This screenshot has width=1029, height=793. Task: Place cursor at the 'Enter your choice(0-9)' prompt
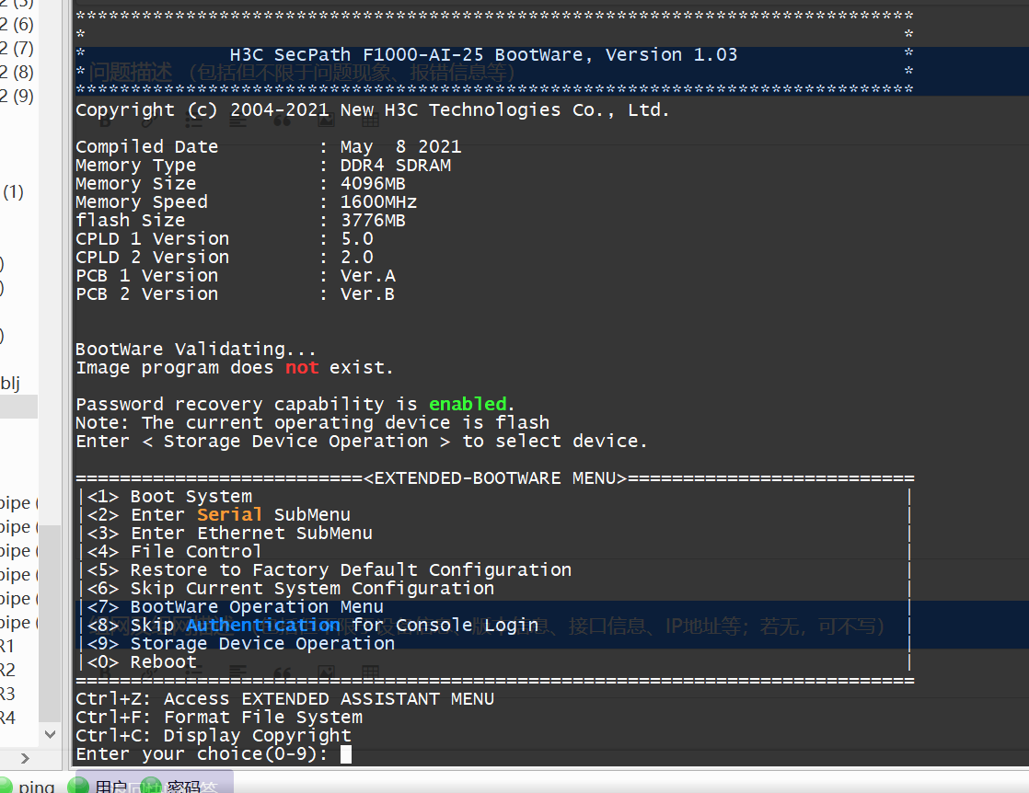(x=346, y=754)
